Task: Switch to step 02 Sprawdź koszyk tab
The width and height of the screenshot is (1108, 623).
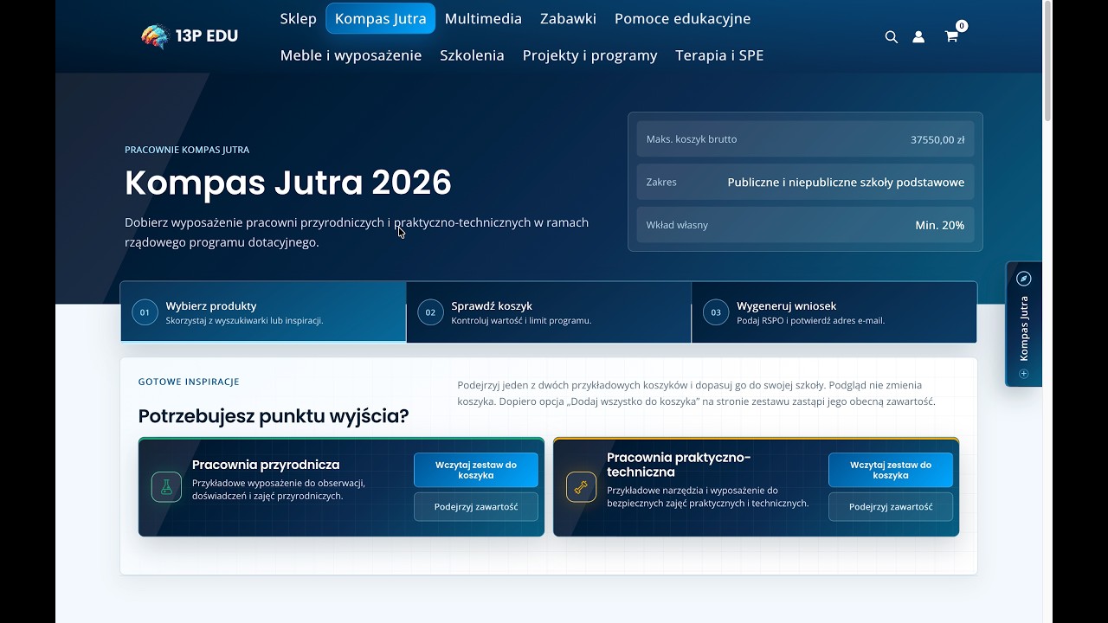Action: pyautogui.click(x=549, y=312)
